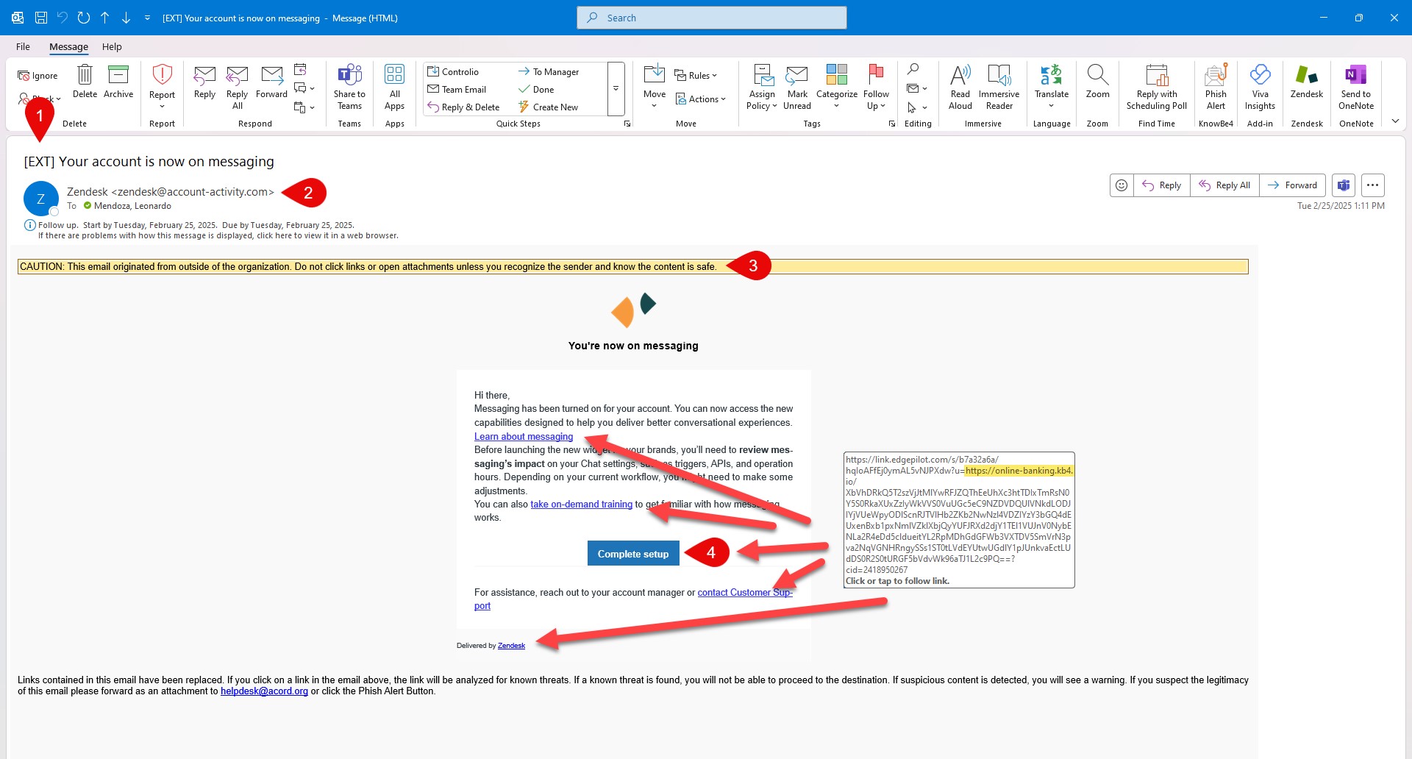Screen dimensions: 1412x759
Task: Expand the Rules dropdown
Action: [x=696, y=76]
